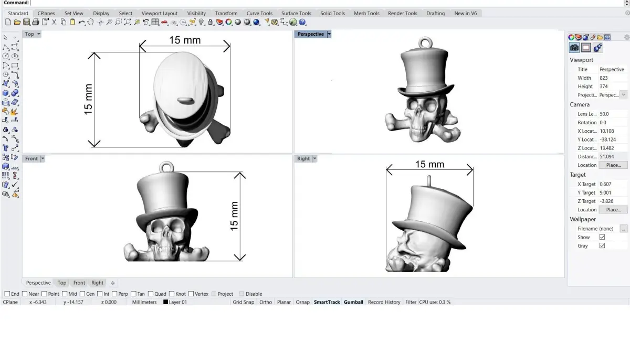Click the Lock padlock icon
This screenshot has height=354, width=630.
[210, 22]
